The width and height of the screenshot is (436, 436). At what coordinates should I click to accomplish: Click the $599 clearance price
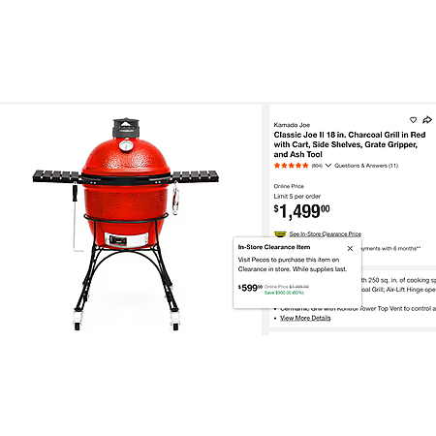(250, 288)
